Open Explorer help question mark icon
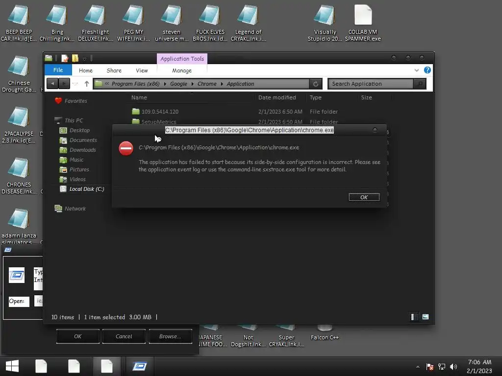Image resolution: width=502 pixels, height=376 pixels. click(x=427, y=70)
